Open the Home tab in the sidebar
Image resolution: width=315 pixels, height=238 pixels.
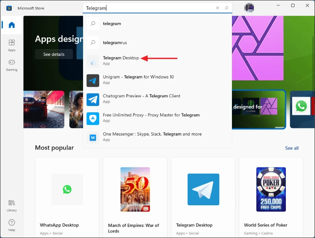pyautogui.click(x=12, y=25)
